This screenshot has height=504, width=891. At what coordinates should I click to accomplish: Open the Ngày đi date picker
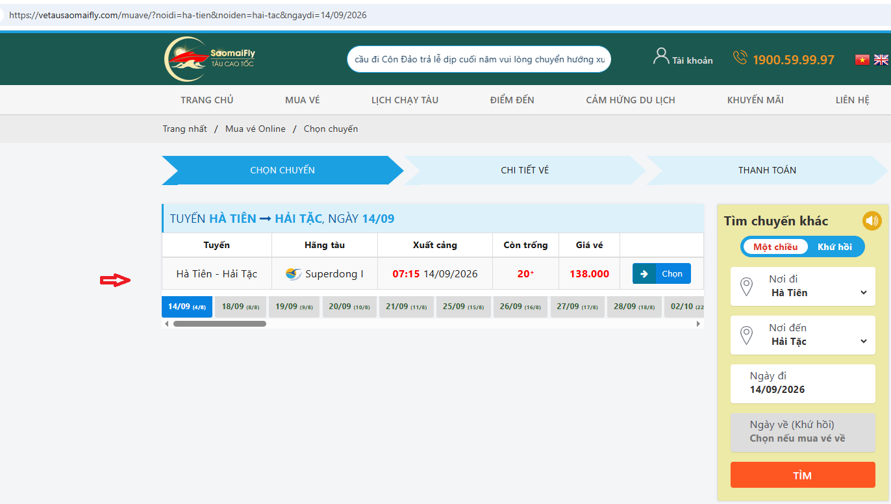pyautogui.click(x=803, y=384)
